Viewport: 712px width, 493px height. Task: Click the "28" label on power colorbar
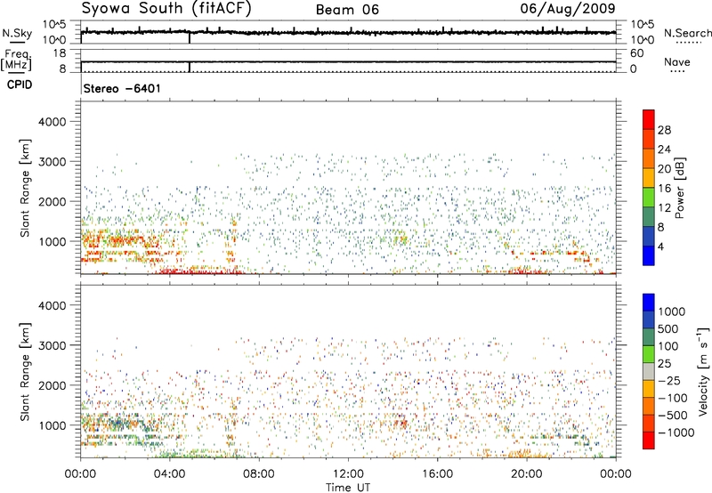pos(664,130)
